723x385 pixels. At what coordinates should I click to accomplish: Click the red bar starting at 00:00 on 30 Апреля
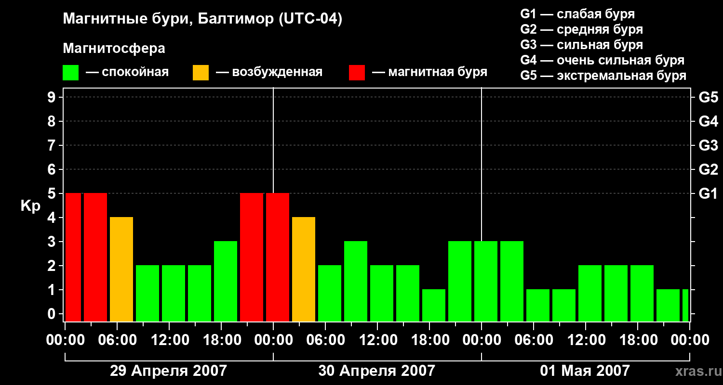pyautogui.click(x=278, y=257)
